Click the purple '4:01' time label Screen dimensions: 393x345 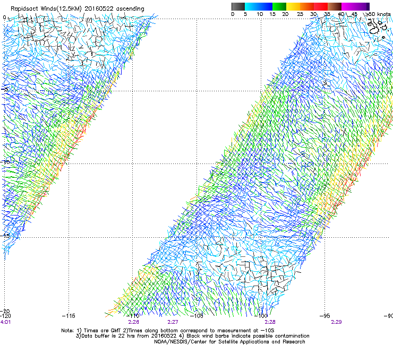(5, 322)
